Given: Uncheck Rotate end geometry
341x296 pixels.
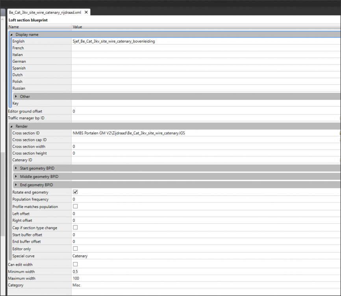Looking at the screenshot, I should click(x=75, y=192).
